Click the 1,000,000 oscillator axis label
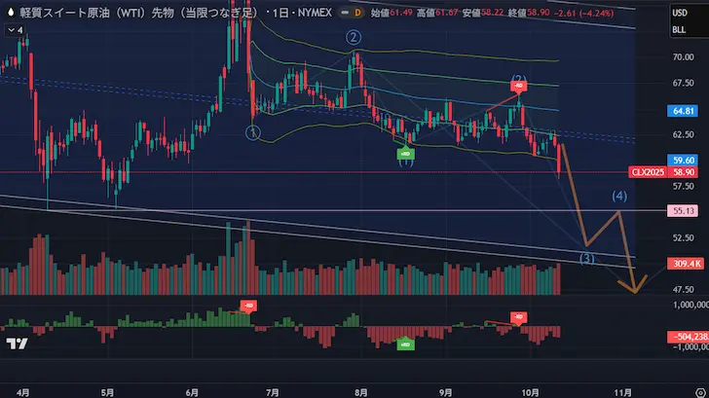 pos(690,305)
